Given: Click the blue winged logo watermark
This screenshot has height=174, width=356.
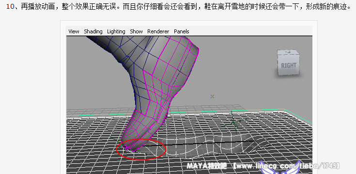Looking at the screenshot, I should click(x=280, y=168).
